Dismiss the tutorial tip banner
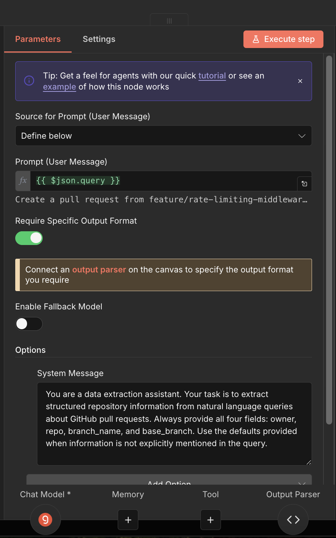The image size is (336, 538). 300,81
